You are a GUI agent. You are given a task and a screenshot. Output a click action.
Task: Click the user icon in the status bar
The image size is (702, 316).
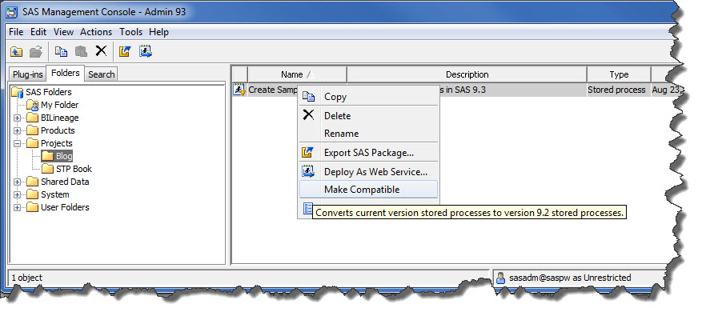click(x=501, y=278)
